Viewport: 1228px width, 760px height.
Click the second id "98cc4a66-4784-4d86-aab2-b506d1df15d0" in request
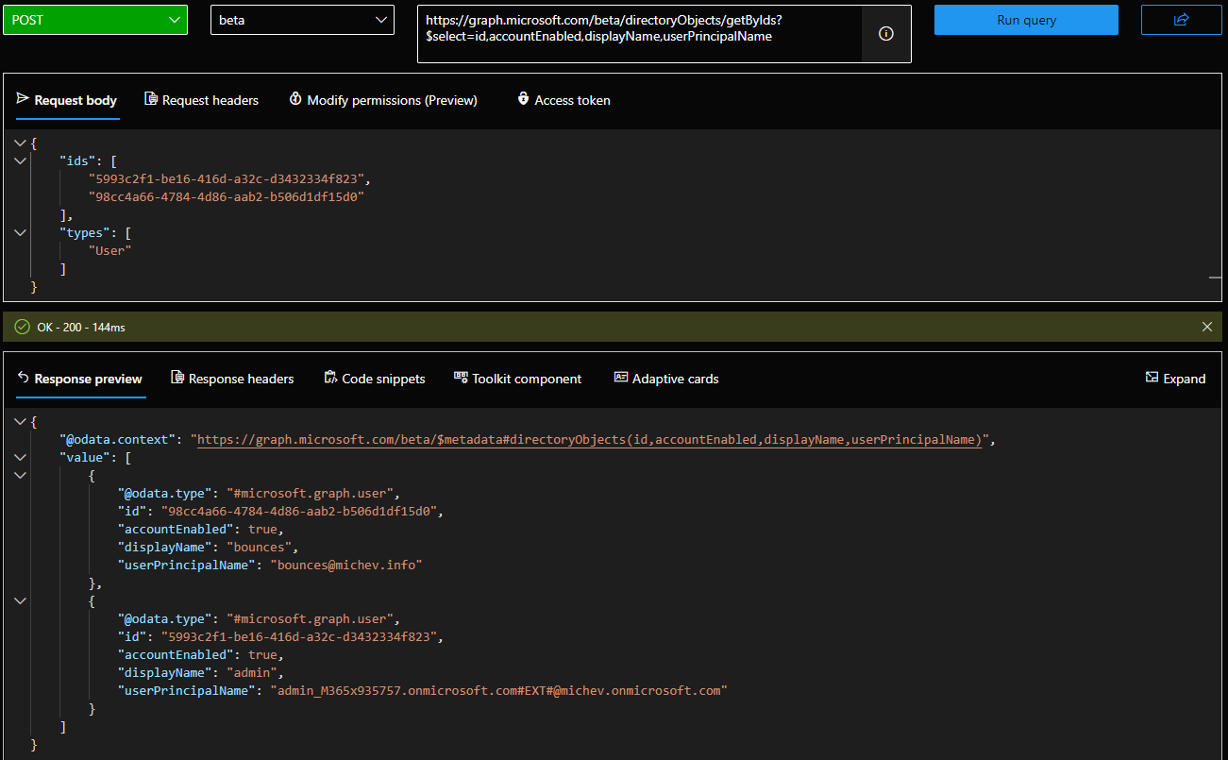point(227,197)
